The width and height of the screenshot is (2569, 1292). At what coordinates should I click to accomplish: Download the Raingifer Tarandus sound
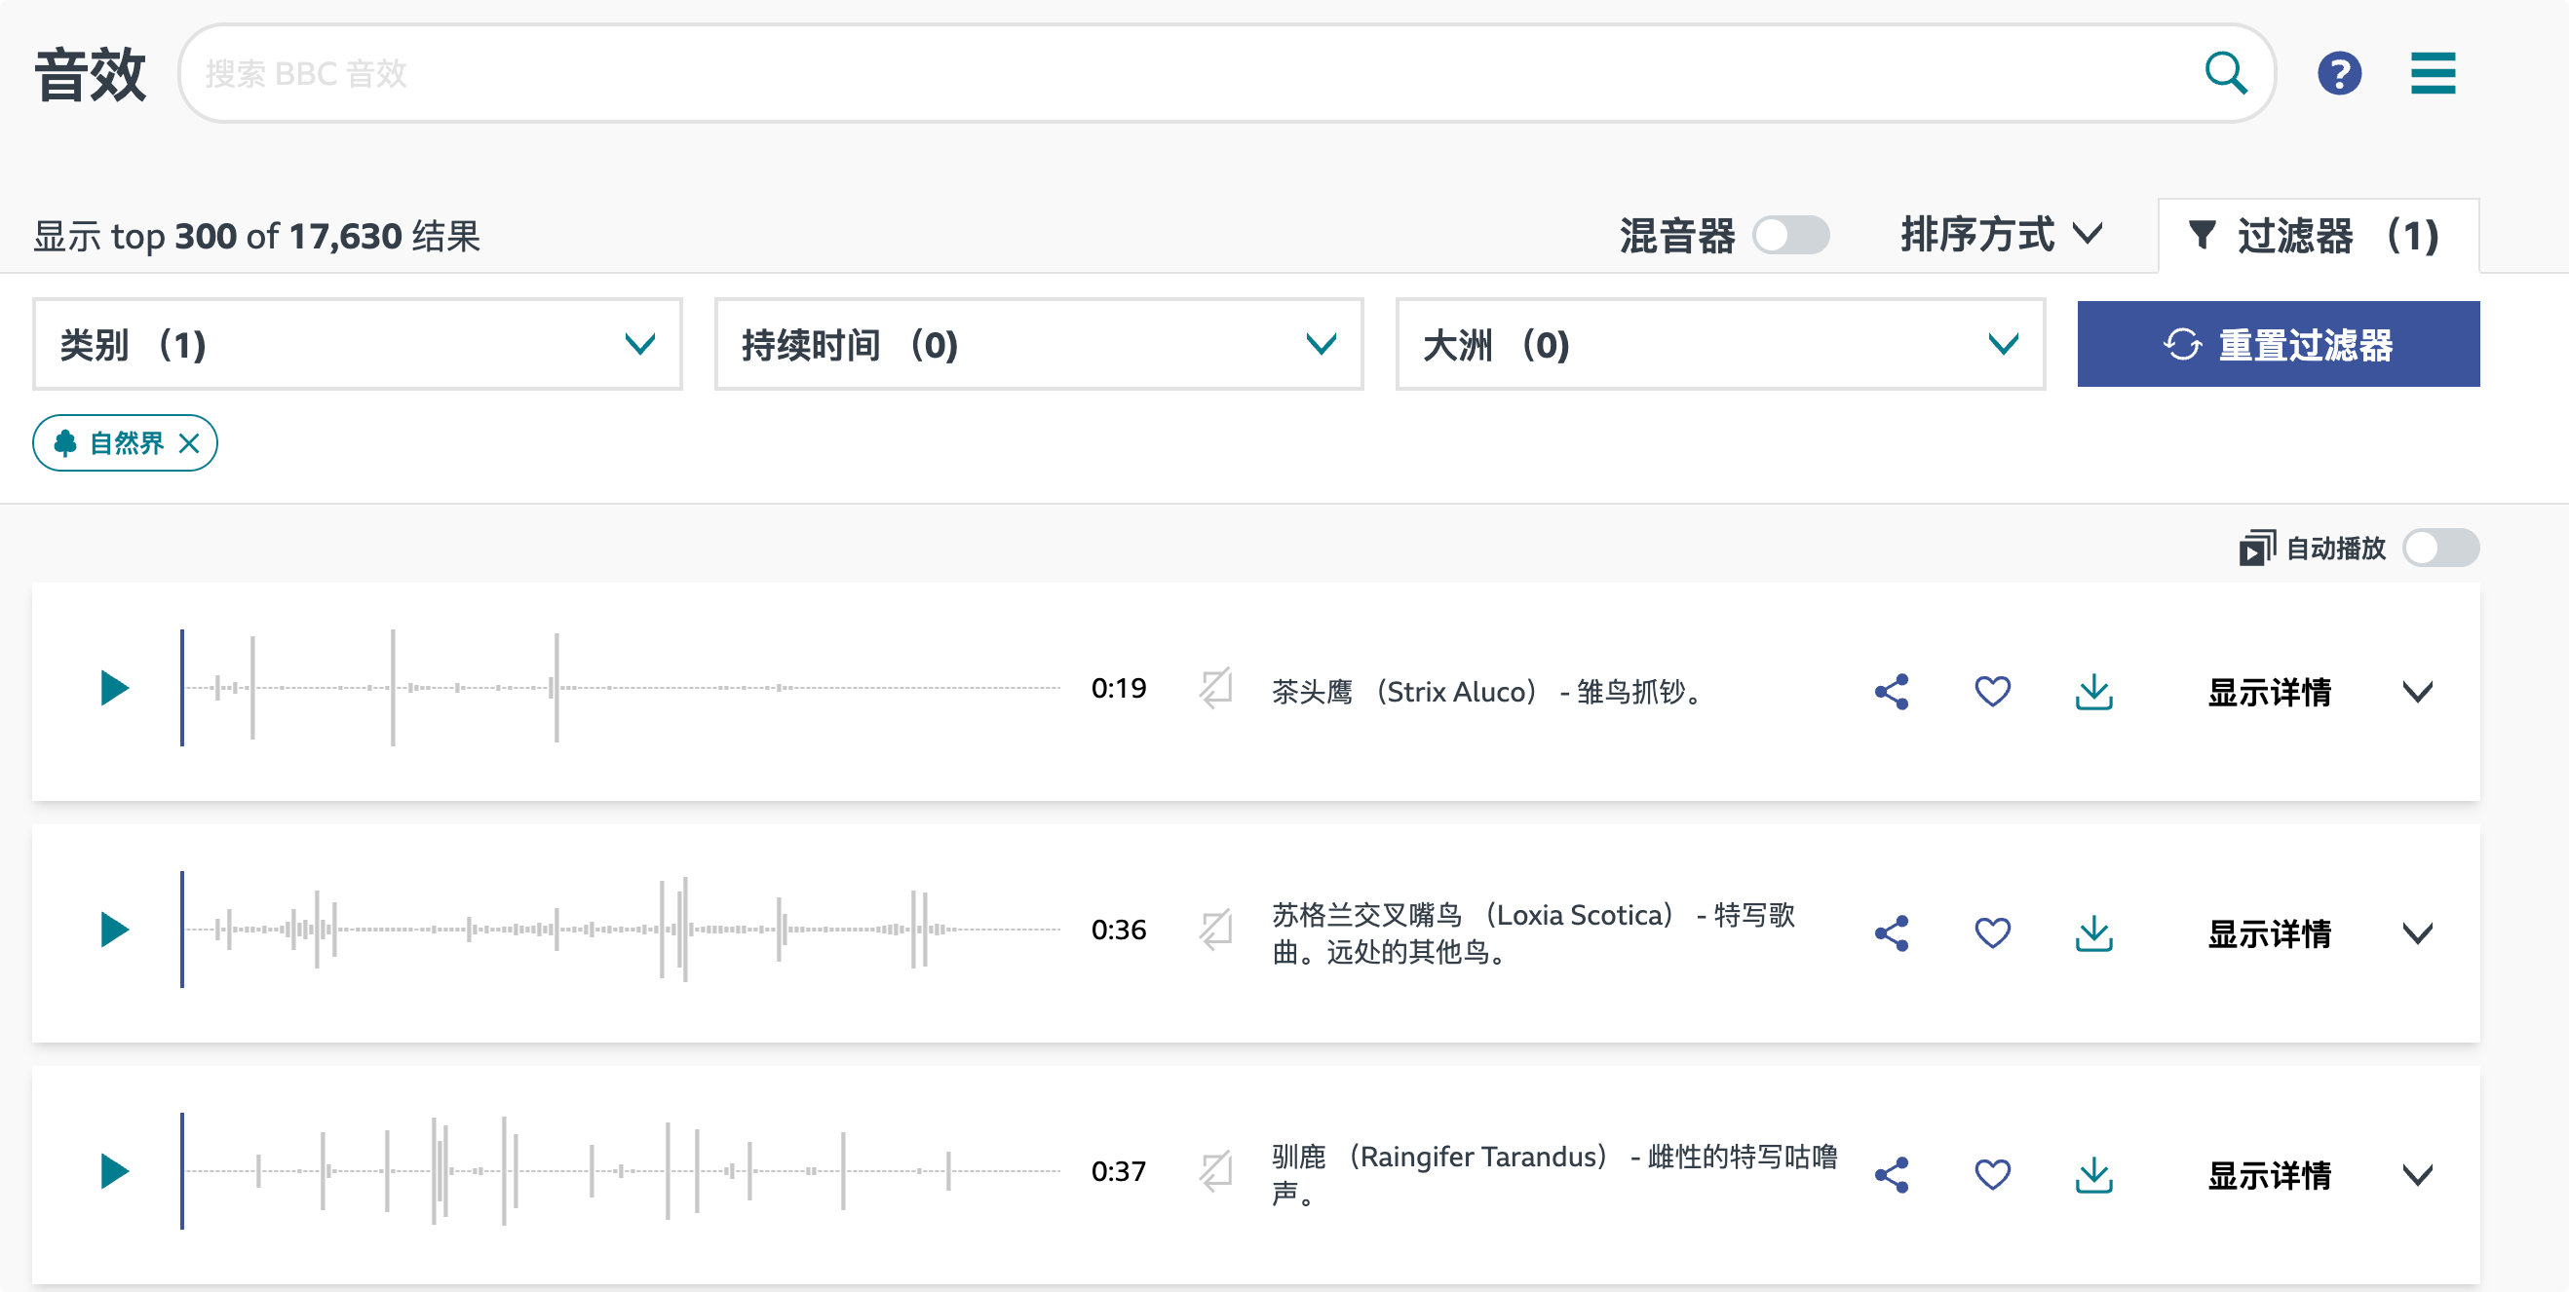pos(2093,1175)
